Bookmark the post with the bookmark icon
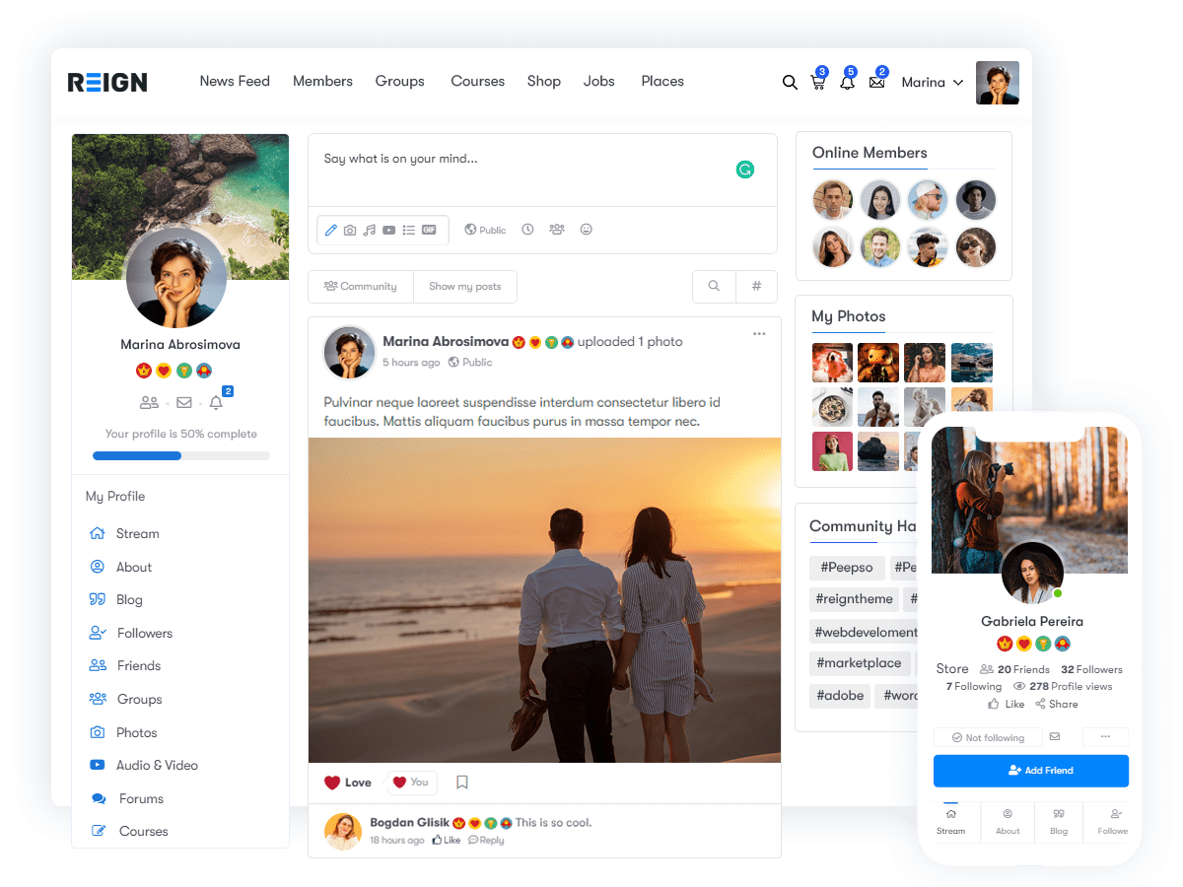The height and width of the screenshot is (887, 1183). pos(461,783)
